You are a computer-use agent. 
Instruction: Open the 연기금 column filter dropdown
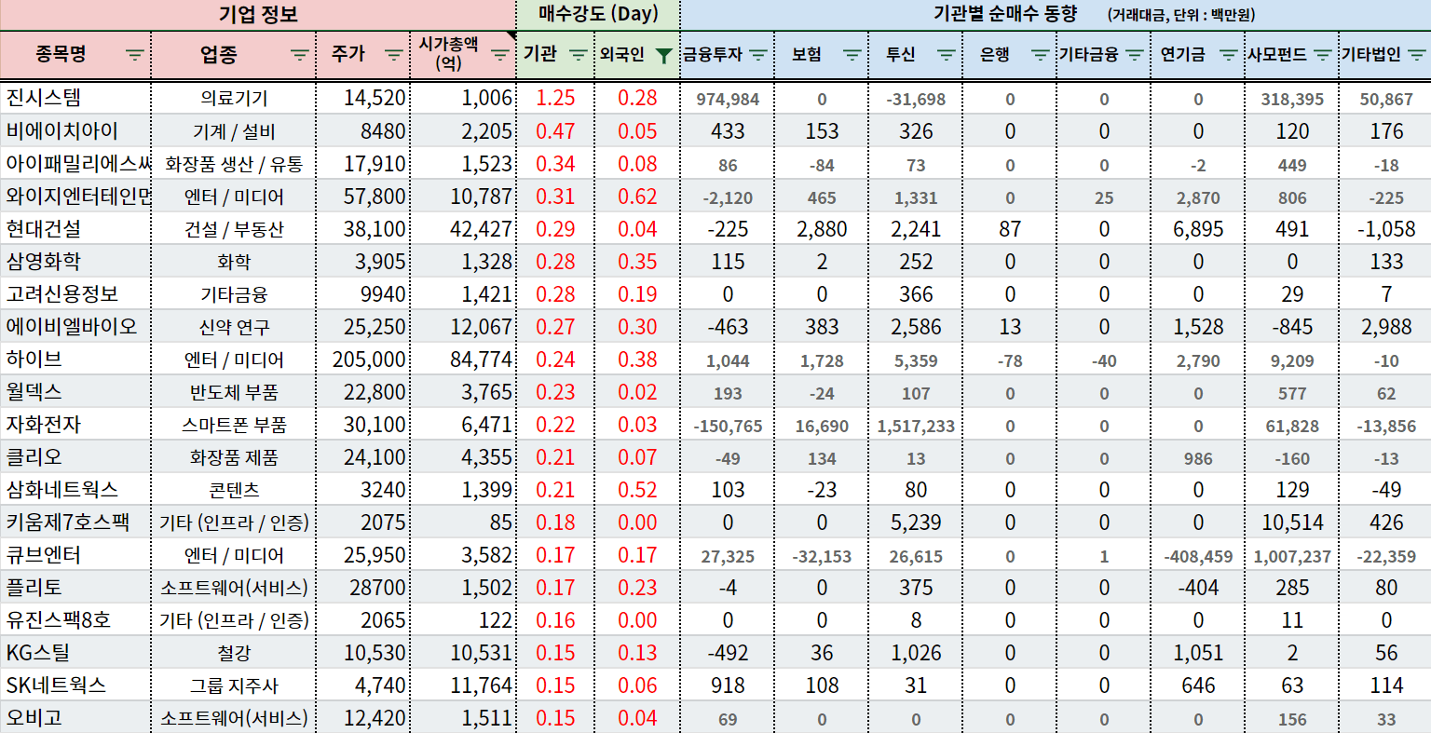point(1229,55)
